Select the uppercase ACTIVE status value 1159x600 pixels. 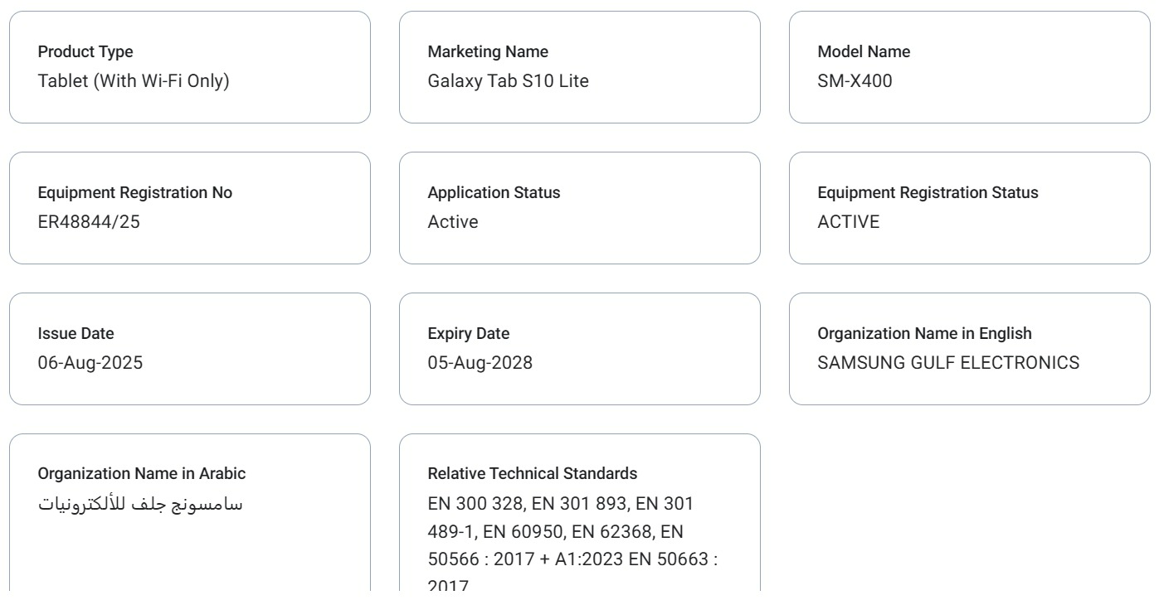849,222
